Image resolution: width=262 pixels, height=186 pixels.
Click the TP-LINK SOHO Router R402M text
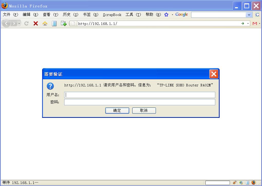click(185, 85)
